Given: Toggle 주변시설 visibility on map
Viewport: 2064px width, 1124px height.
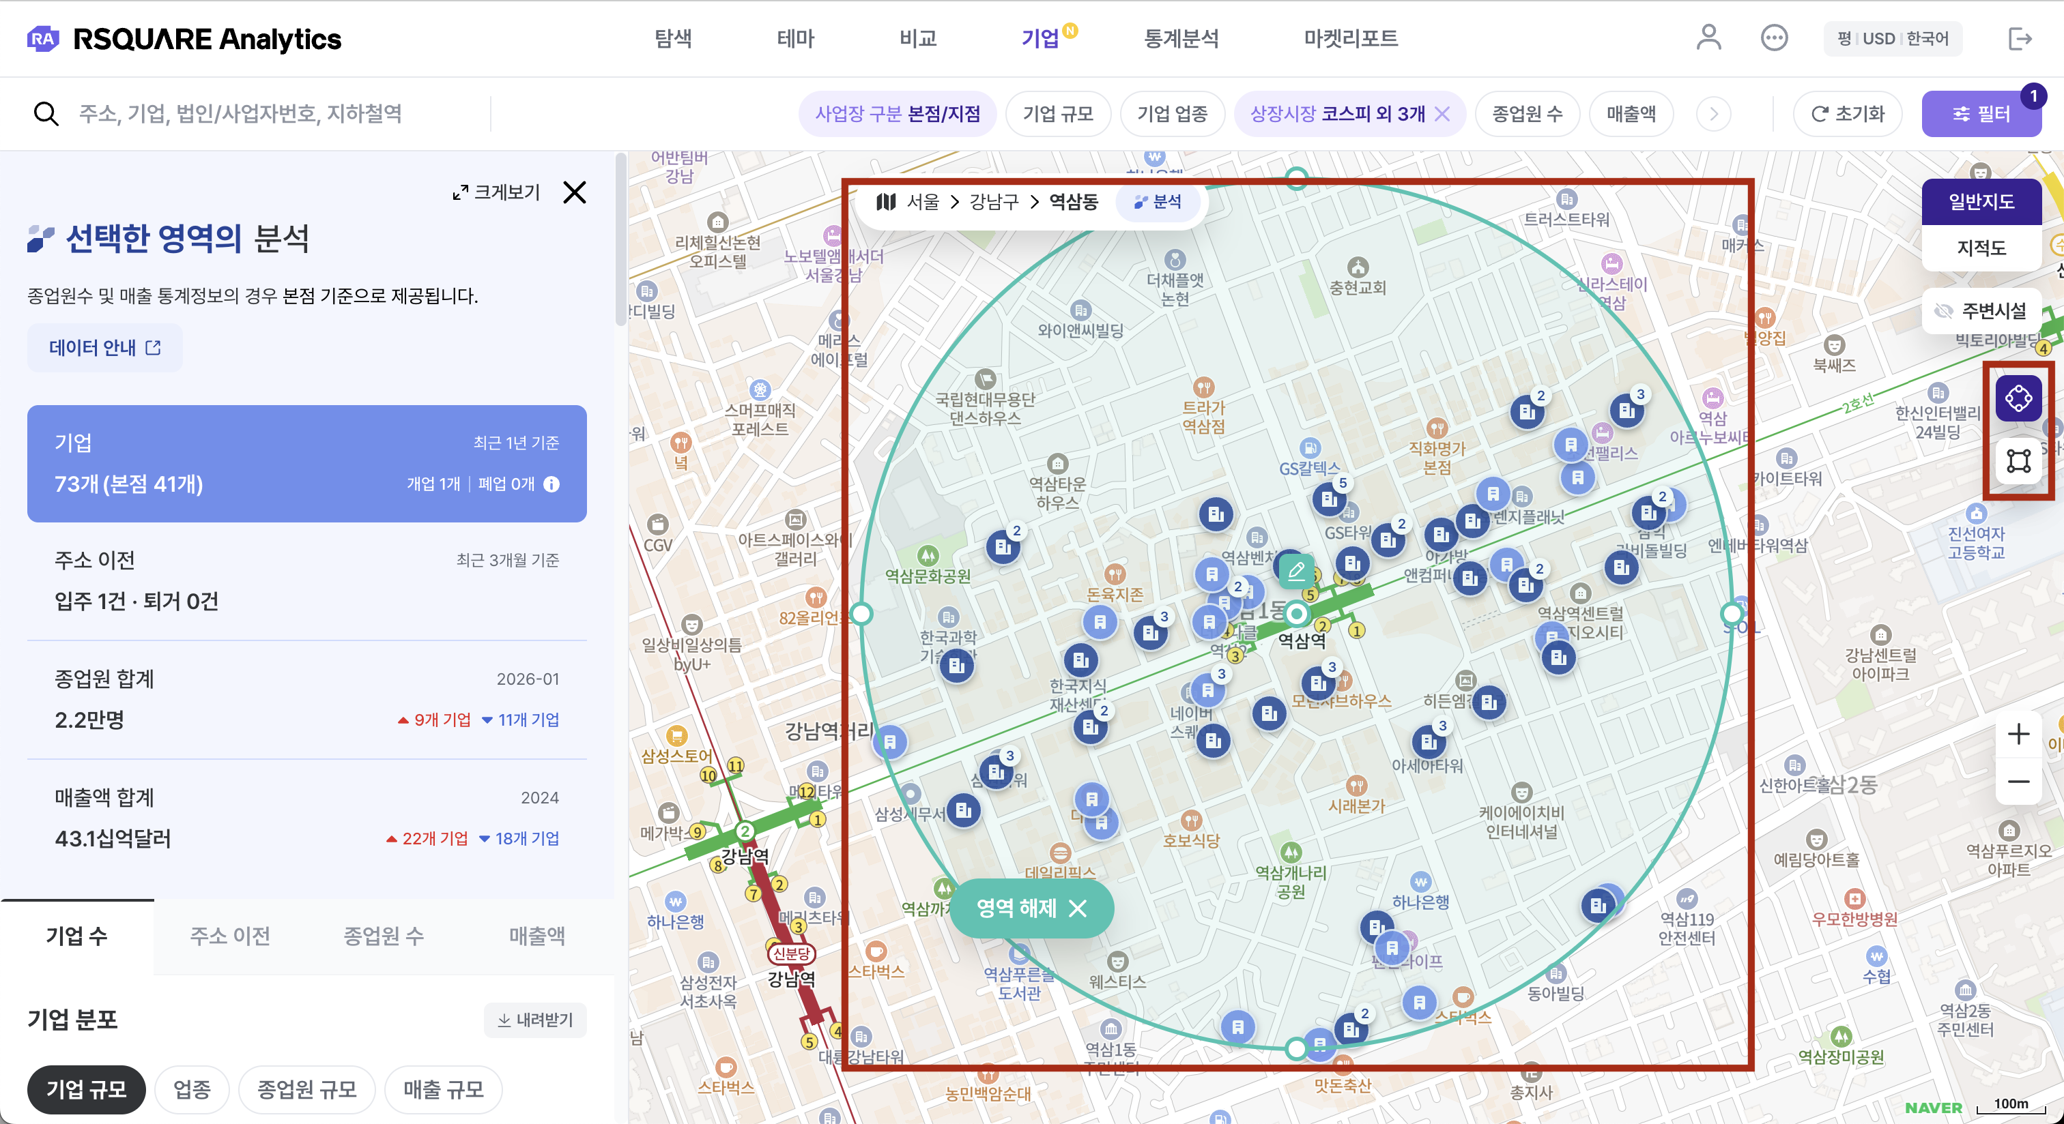Looking at the screenshot, I should point(1981,310).
